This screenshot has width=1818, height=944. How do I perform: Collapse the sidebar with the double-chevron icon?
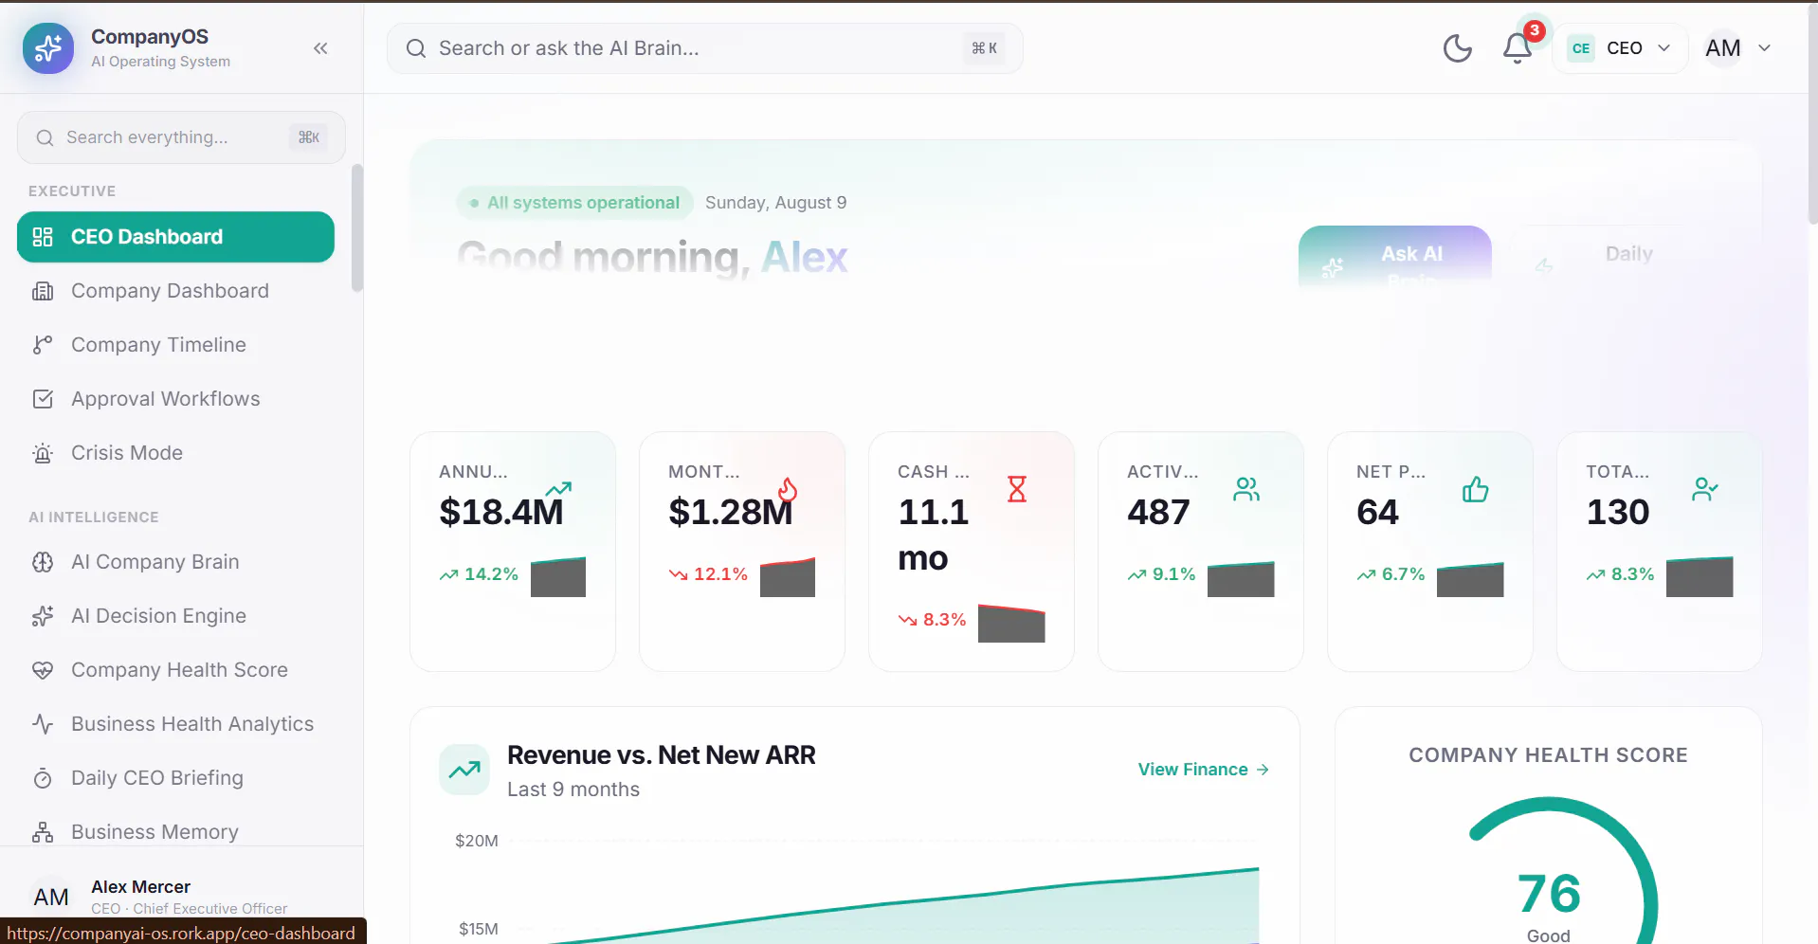pyautogui.click(x=320, y=48)
